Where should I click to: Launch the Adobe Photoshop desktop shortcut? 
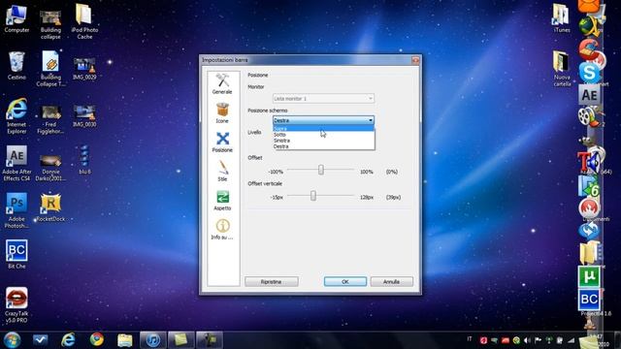click(x=16, y=210)
